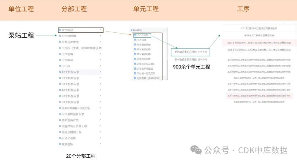Select the 工序 column header
The height and width of the screenshot is (162, 297).
pos(244,9)
